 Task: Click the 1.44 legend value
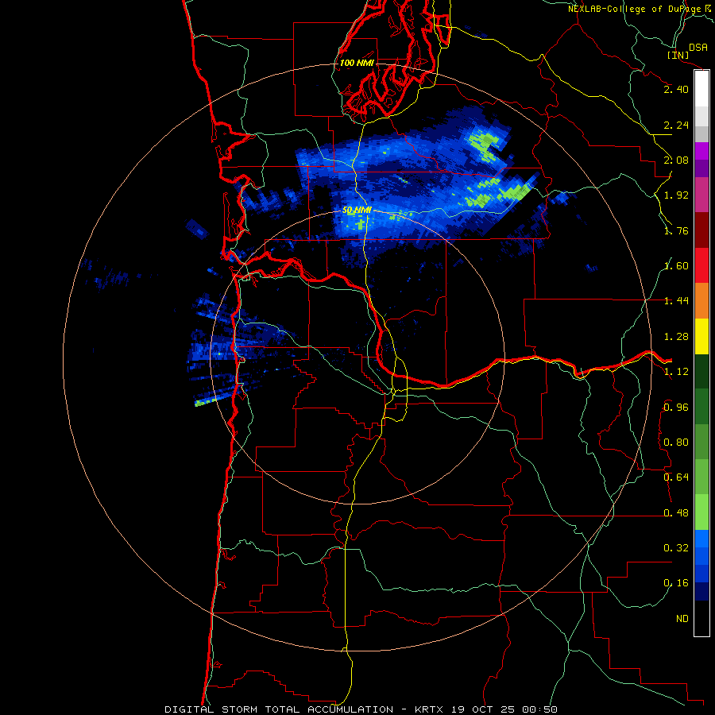(676, 301)
